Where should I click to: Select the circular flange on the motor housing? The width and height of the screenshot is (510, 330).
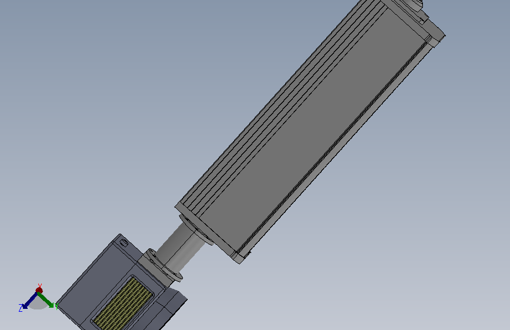click(x=164, y=265)
